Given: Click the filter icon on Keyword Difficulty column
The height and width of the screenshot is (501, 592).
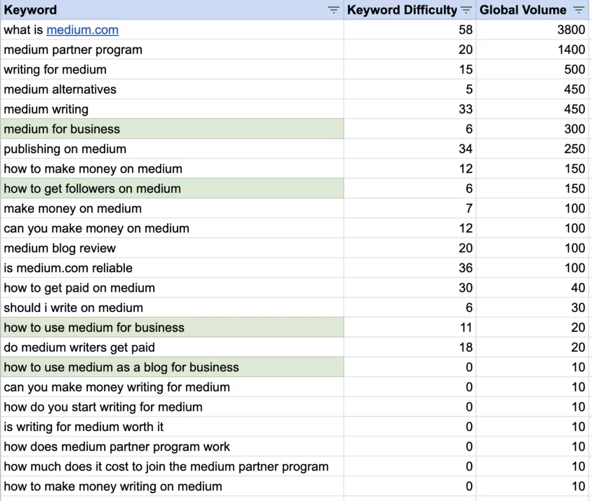Looking at the screenshot, I should click(x=466, y=10).
